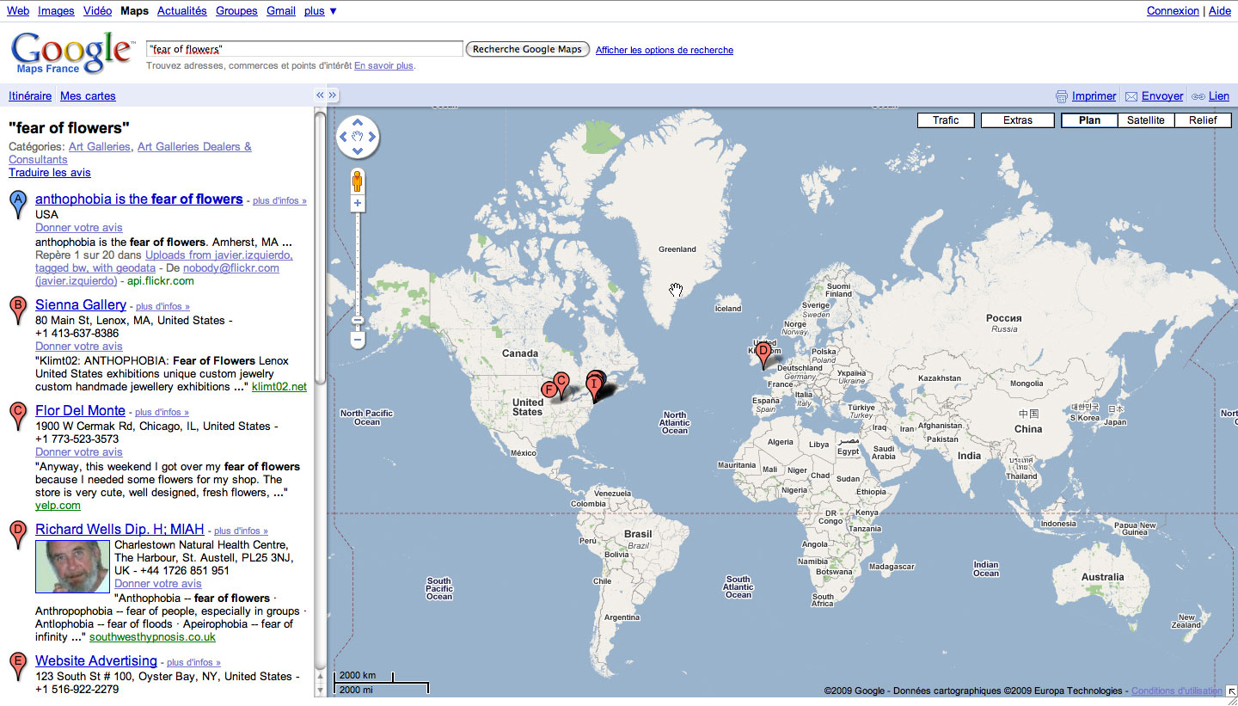Click pan down arrow on map control
The height and width of the screenshot is (706, 1238).
(x=358, y=150)
